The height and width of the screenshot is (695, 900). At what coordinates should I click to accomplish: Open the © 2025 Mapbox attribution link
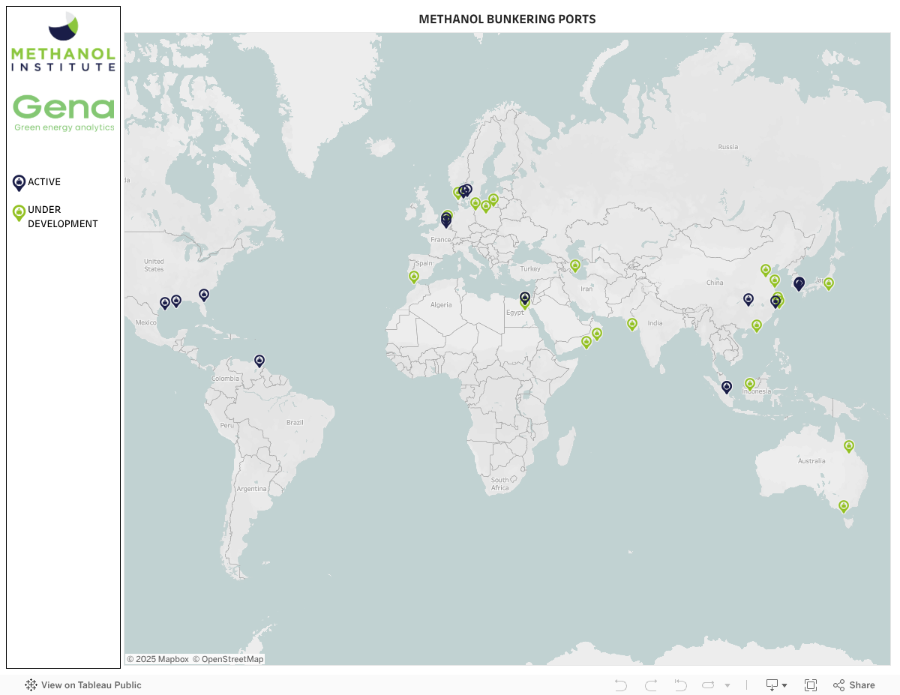pyautogui.click(x=157, y=659)
